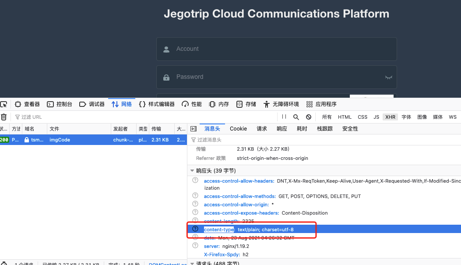Open the 样式编辑器 style editor tab

[x=157, y=104]
